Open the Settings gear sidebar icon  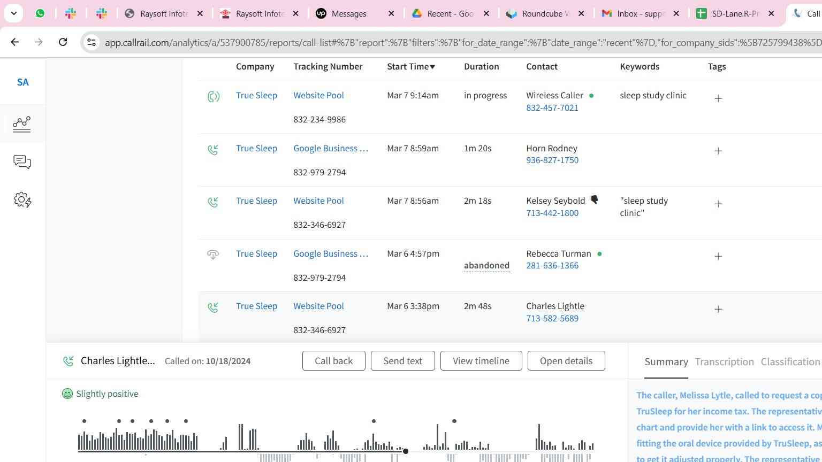[x=22, y=200]
